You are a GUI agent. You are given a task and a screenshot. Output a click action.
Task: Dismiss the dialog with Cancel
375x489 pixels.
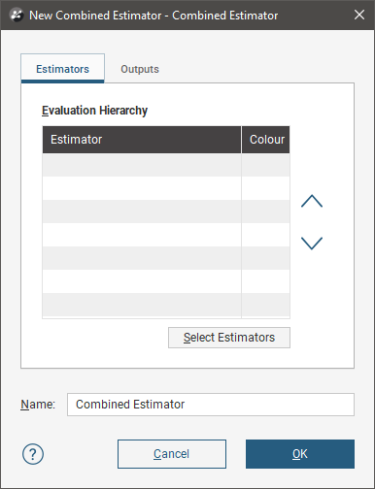pyautogui.click(x=172, y=454)
